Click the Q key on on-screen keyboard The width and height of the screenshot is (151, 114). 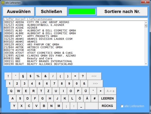[x=11, y=91]
